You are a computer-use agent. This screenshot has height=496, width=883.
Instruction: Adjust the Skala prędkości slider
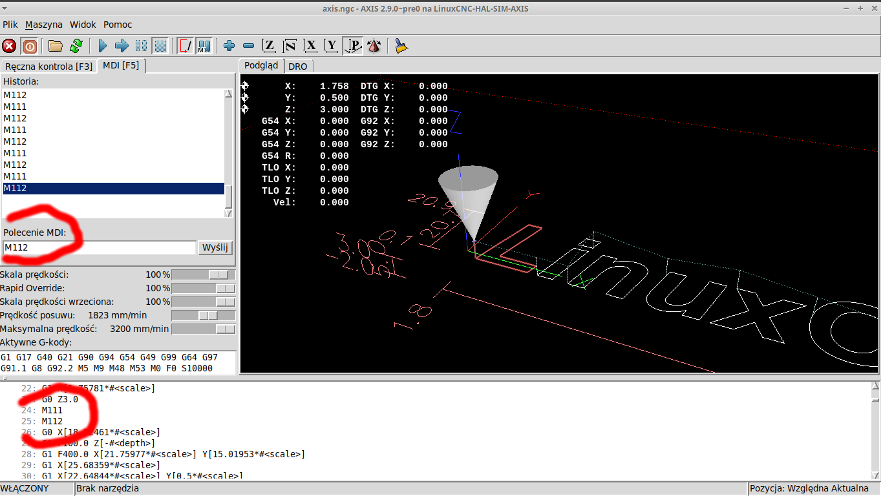204,274
